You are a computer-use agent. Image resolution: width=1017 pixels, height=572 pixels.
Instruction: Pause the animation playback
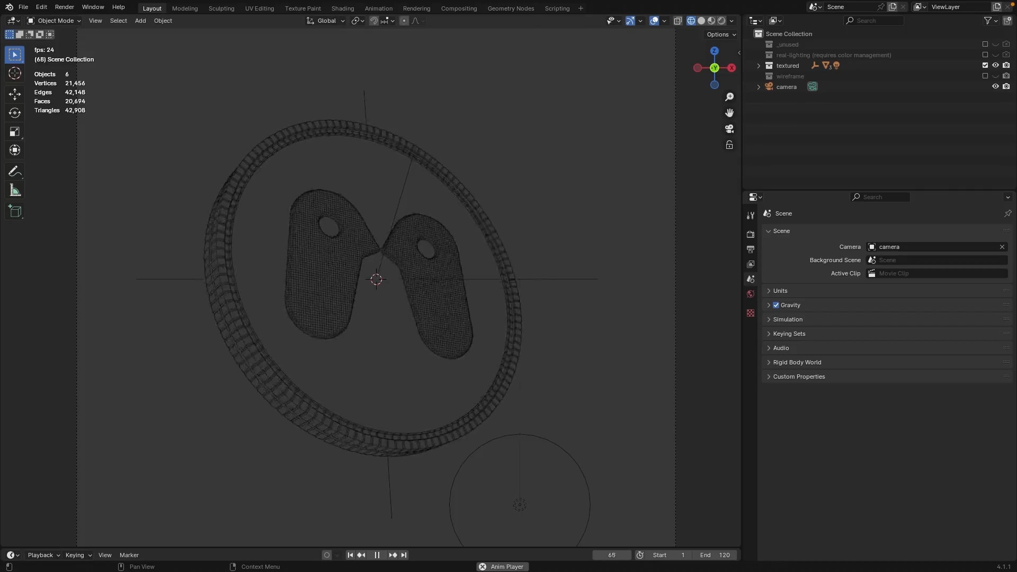click(377, 555)
